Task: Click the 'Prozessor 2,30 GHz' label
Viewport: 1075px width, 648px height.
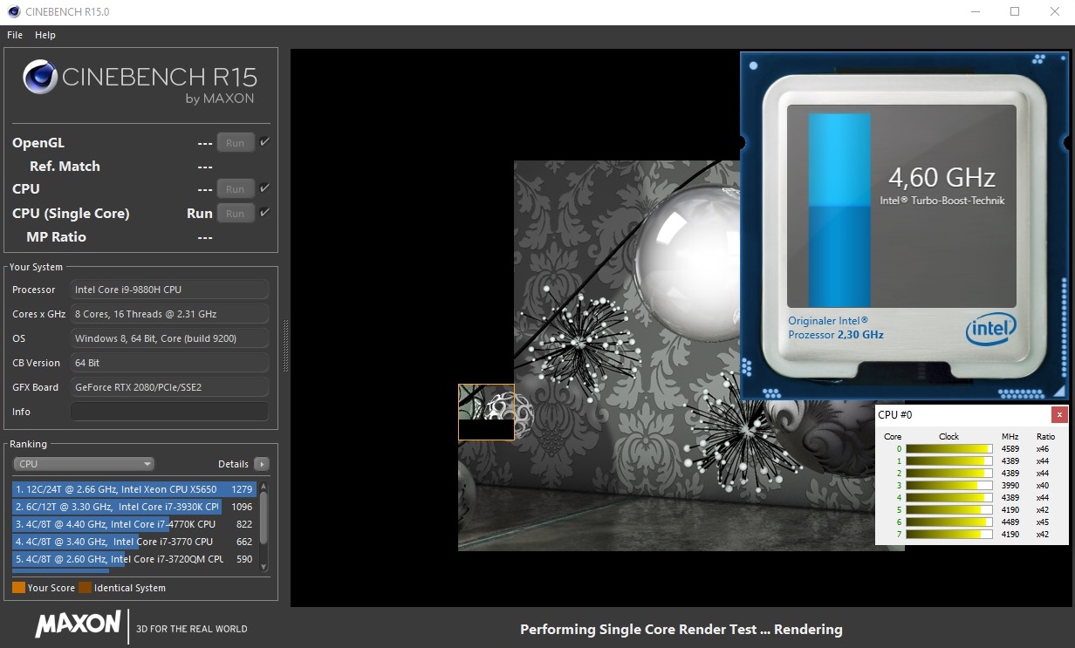Action: pyautogui.click(x=836, y=335)
